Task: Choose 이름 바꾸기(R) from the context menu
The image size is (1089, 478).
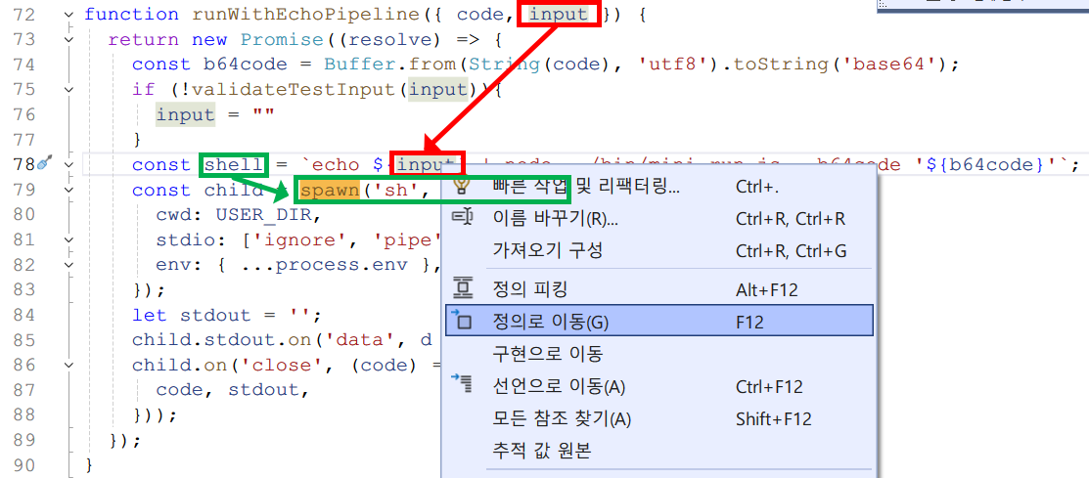Action: pos(658,219)
